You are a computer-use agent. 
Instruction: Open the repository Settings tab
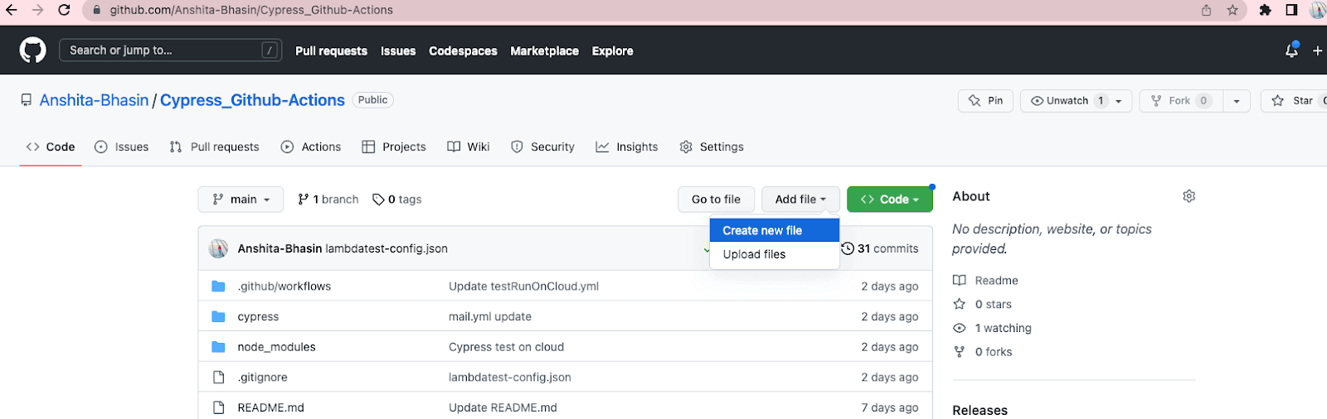712,147
